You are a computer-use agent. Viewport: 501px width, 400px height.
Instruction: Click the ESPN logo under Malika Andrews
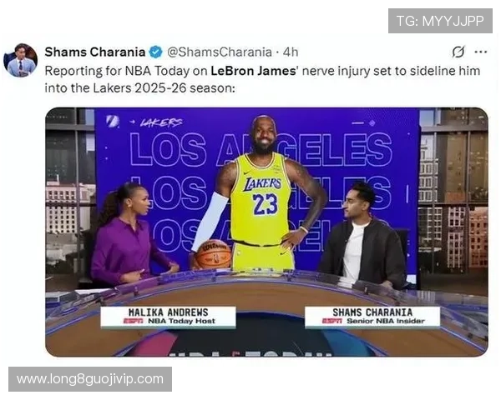134,321
